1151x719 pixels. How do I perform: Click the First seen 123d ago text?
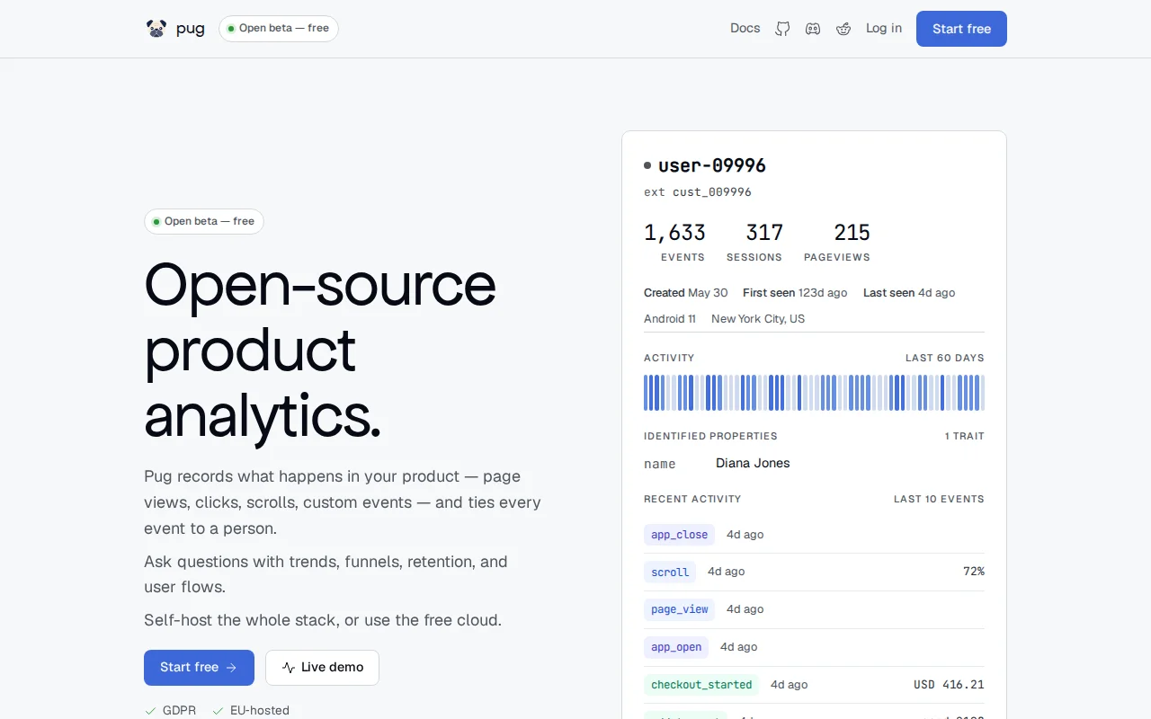click(x=795, y=293)
